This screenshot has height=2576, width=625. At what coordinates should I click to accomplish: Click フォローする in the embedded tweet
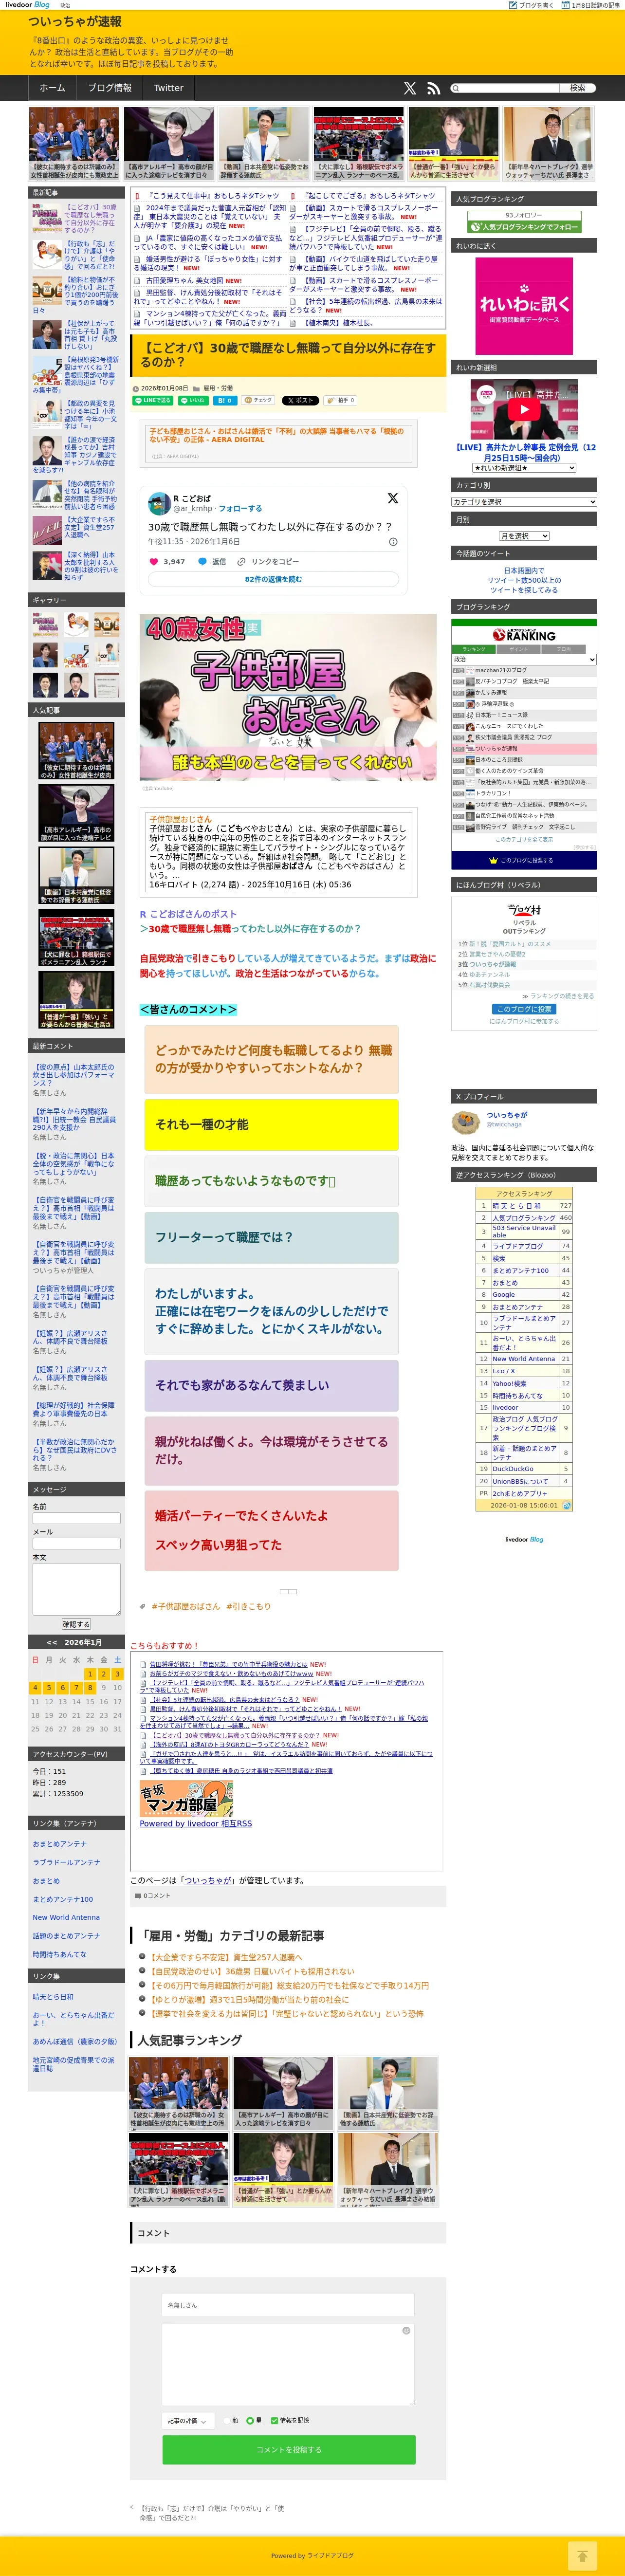point(240,509)
